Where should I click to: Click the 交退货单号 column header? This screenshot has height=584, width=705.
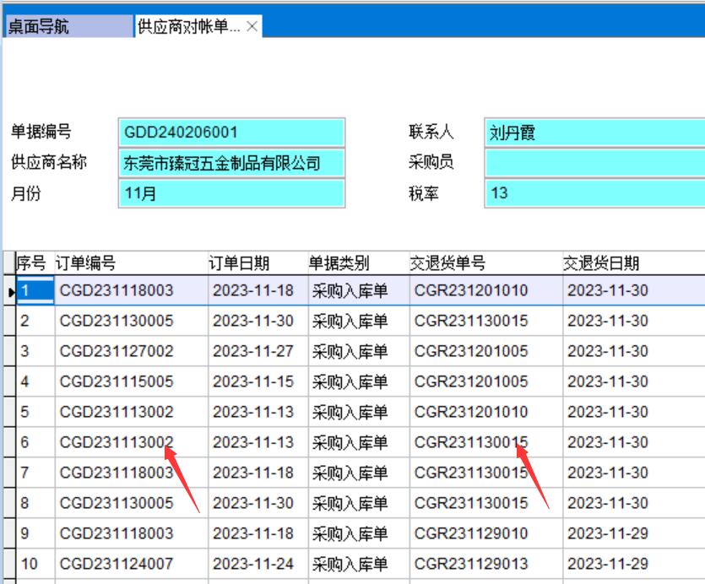(x=485, y=263)
